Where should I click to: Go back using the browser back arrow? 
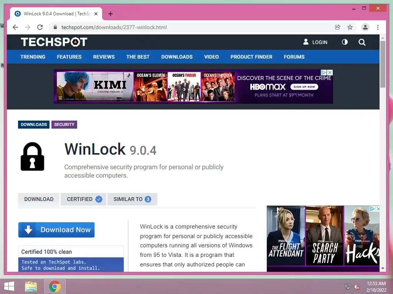pyautogui.click(x=15, y=27)
